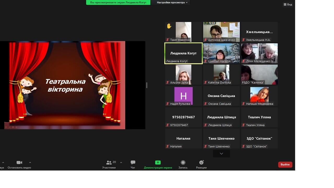Screen dimensions: 334x188
Task: Click muted mic icon beside Людмила Шпиця label
Action: 206,125
